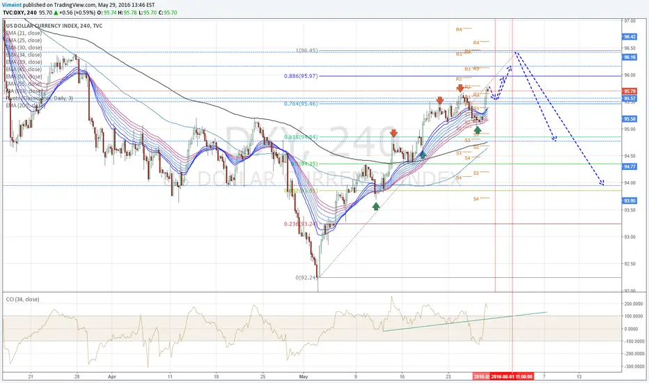Click the 0.886(95.97) Fibonacci level label
This screenshot has height=383, width=649.
[x=301, y=76]
